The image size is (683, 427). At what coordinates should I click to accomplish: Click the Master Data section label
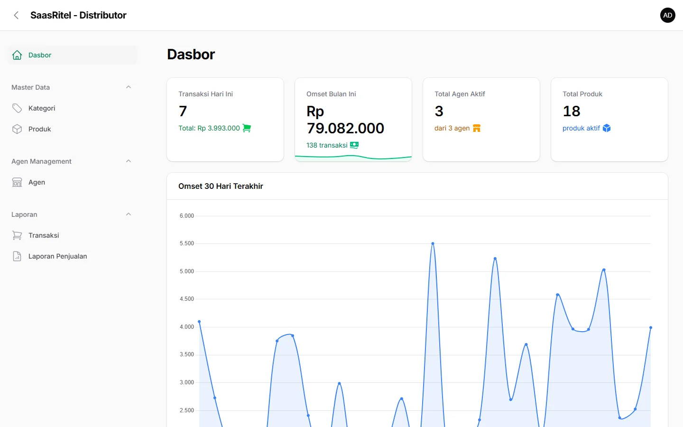pyautogui.click(x=30, y=87)
